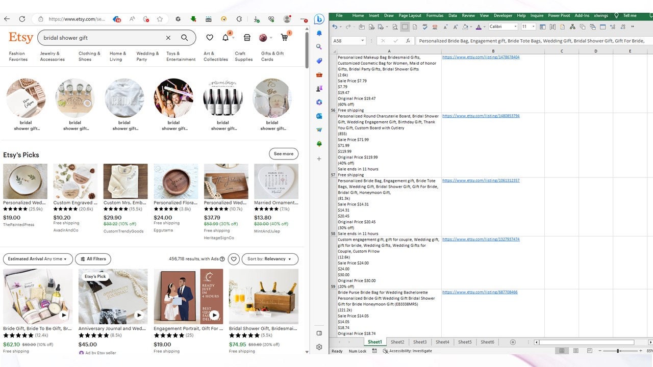Viewport: 653px width, 367px height.
Task: Switch to Sheet6 tab
Action: click(x=487, y=342)
